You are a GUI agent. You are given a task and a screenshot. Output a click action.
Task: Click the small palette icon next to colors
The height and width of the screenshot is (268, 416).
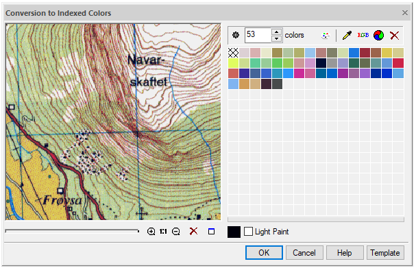[326, 35]
